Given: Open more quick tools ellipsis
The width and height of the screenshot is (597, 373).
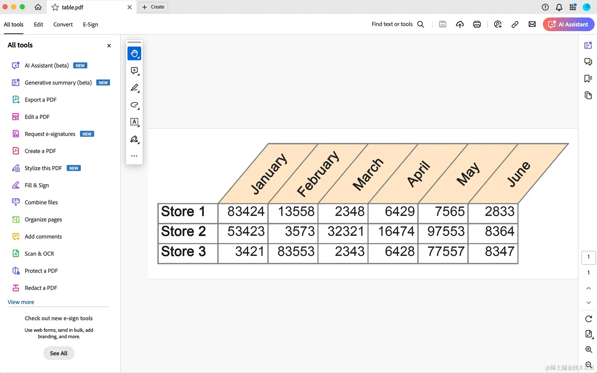Looking at the screenshot, I should (x=134, y=156).
